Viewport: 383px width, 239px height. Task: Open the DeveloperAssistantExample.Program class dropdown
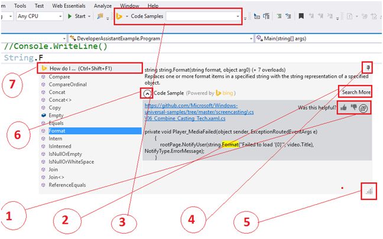click(161, 38)
